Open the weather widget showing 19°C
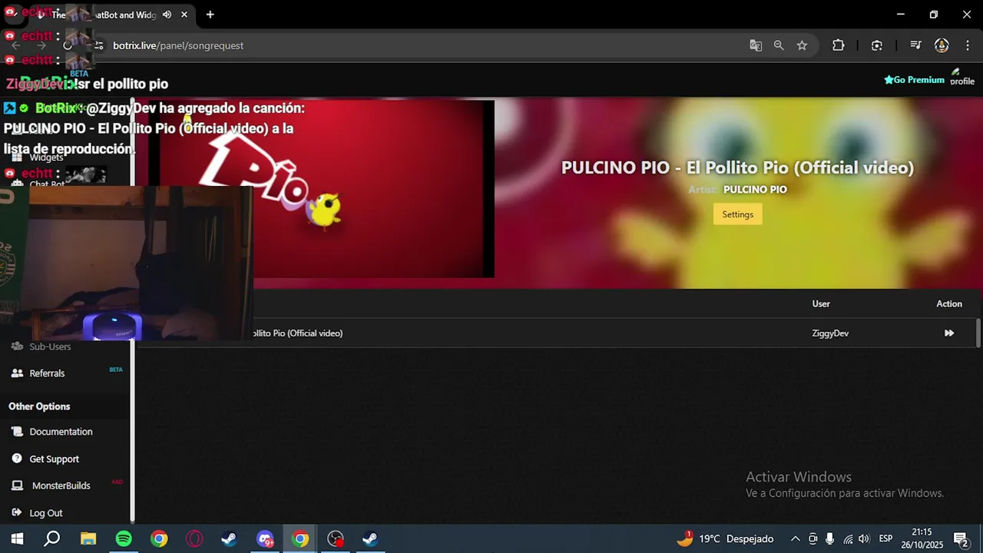983x553 pixels. click(726, 539)
